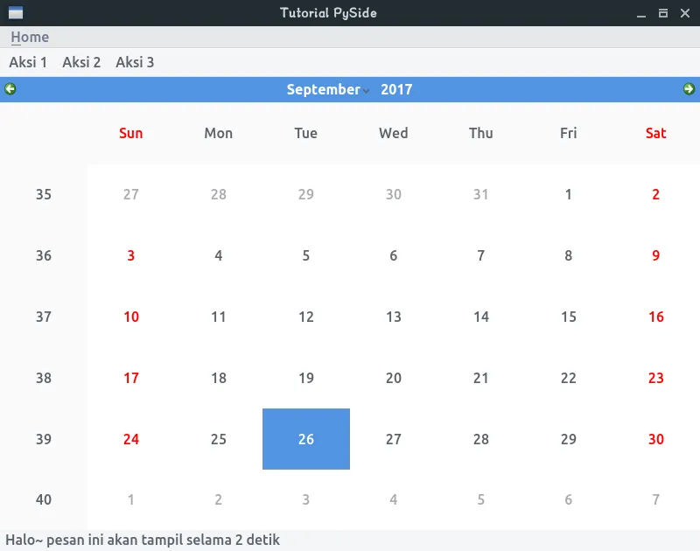This screenshot has width=700, height=551.
Task: Select September 16 in red
Action: pyautogui.click(x=655, y=317)
